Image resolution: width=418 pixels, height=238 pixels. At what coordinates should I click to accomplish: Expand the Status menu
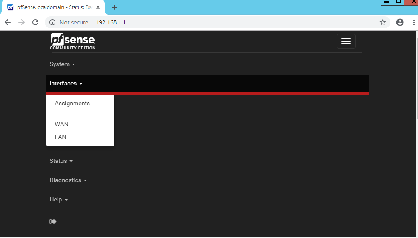click(x=61, y=161)
